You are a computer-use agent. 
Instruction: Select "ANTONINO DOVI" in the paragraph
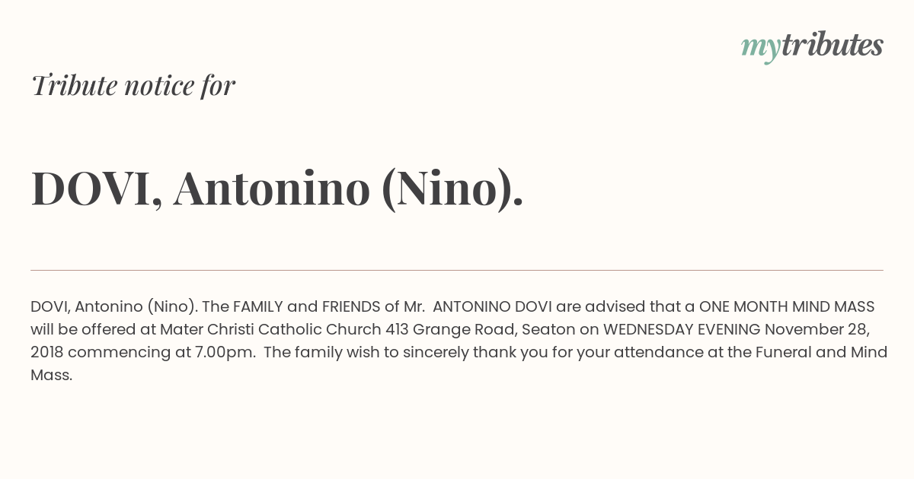(492, 306)
